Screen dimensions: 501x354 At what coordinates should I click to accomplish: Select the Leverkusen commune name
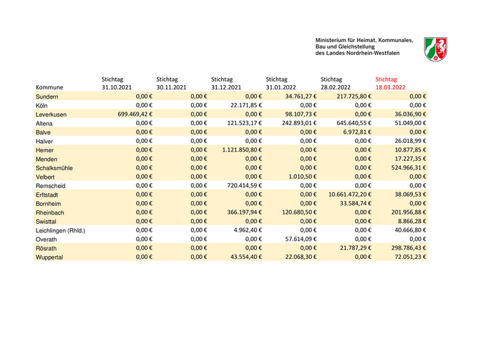tap(51, 114)
